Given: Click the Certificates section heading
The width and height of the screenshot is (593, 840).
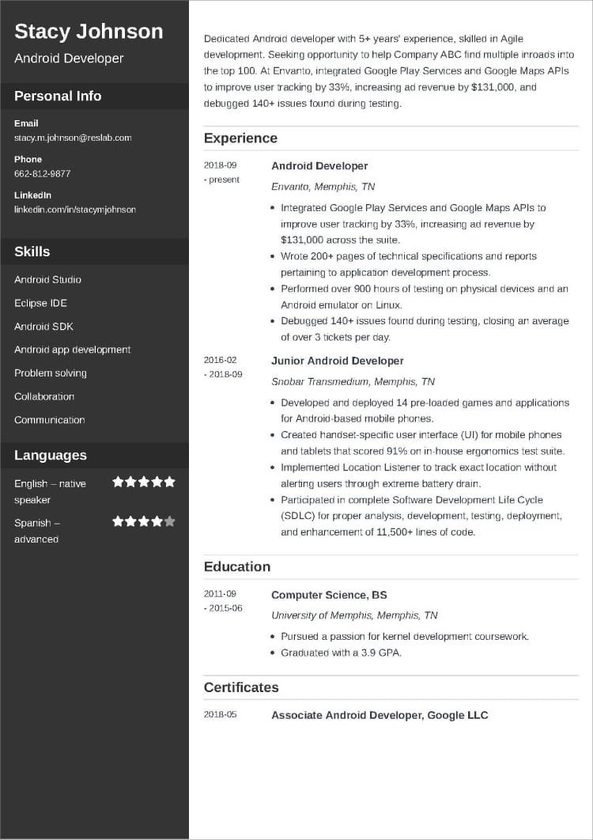Looking at the screenshot, I should pos(241,687).
